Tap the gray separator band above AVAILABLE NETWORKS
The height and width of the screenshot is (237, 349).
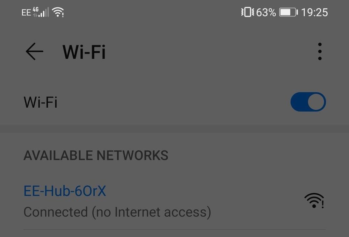[x=175, y=129]
